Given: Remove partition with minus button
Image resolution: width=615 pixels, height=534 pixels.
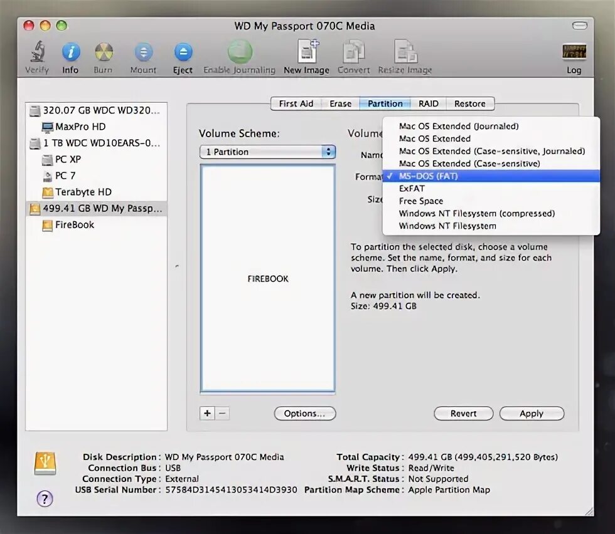Looking at the screenshot, I should pyautogui.click(x=222, y=413).
